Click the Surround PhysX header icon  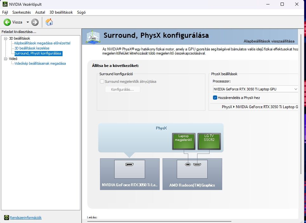[93, 36]
